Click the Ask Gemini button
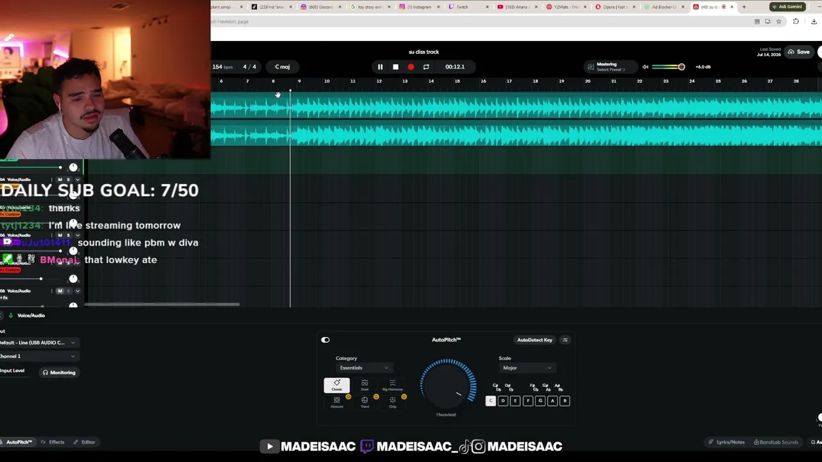822x462 pixels. 787,7
